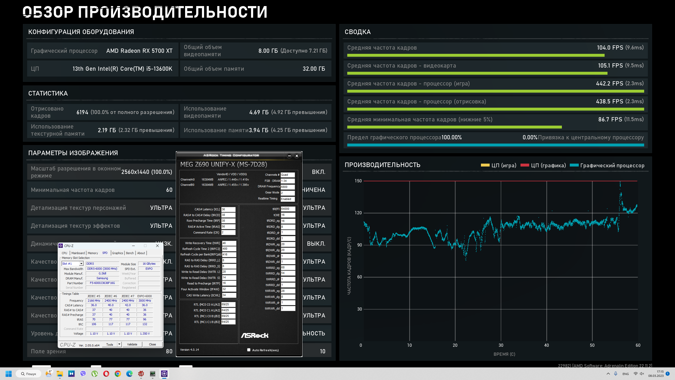Click the Refresh Cycle Time 2 (tRFC2) field
This screenshot has height=380, width=675.
pyautogui.click(x=229, y=249)
